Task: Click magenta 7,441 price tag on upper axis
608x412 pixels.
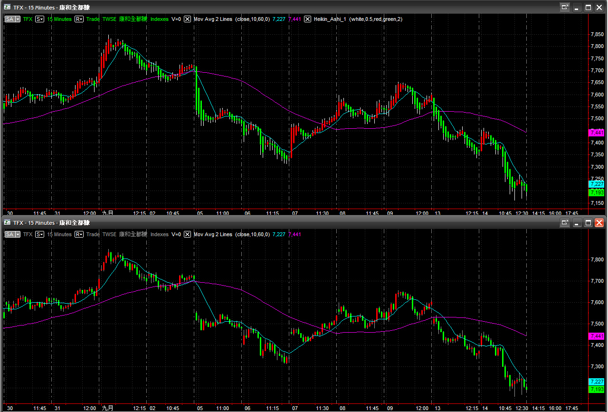Action: tap(597, 133)
